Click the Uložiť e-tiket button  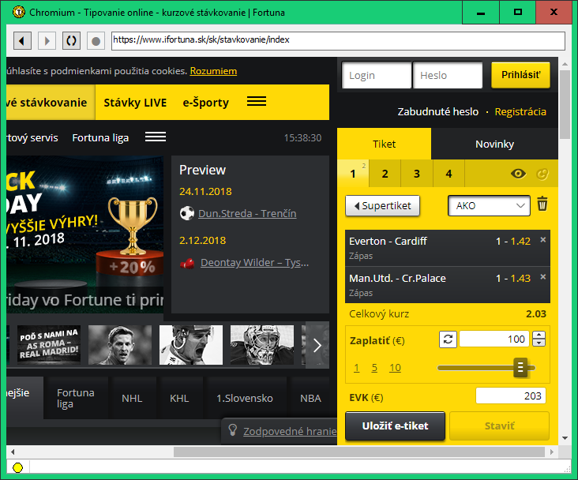pyautogui.click(x=395, y=426)
